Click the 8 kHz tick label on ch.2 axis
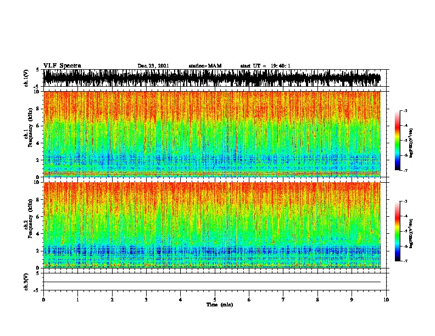 38,200
